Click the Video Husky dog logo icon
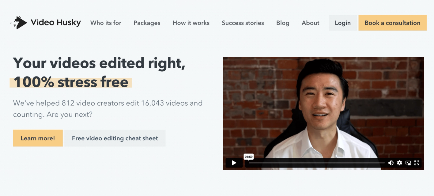The height and width of the screenshot is (196, 434). [x=19, y=23]
